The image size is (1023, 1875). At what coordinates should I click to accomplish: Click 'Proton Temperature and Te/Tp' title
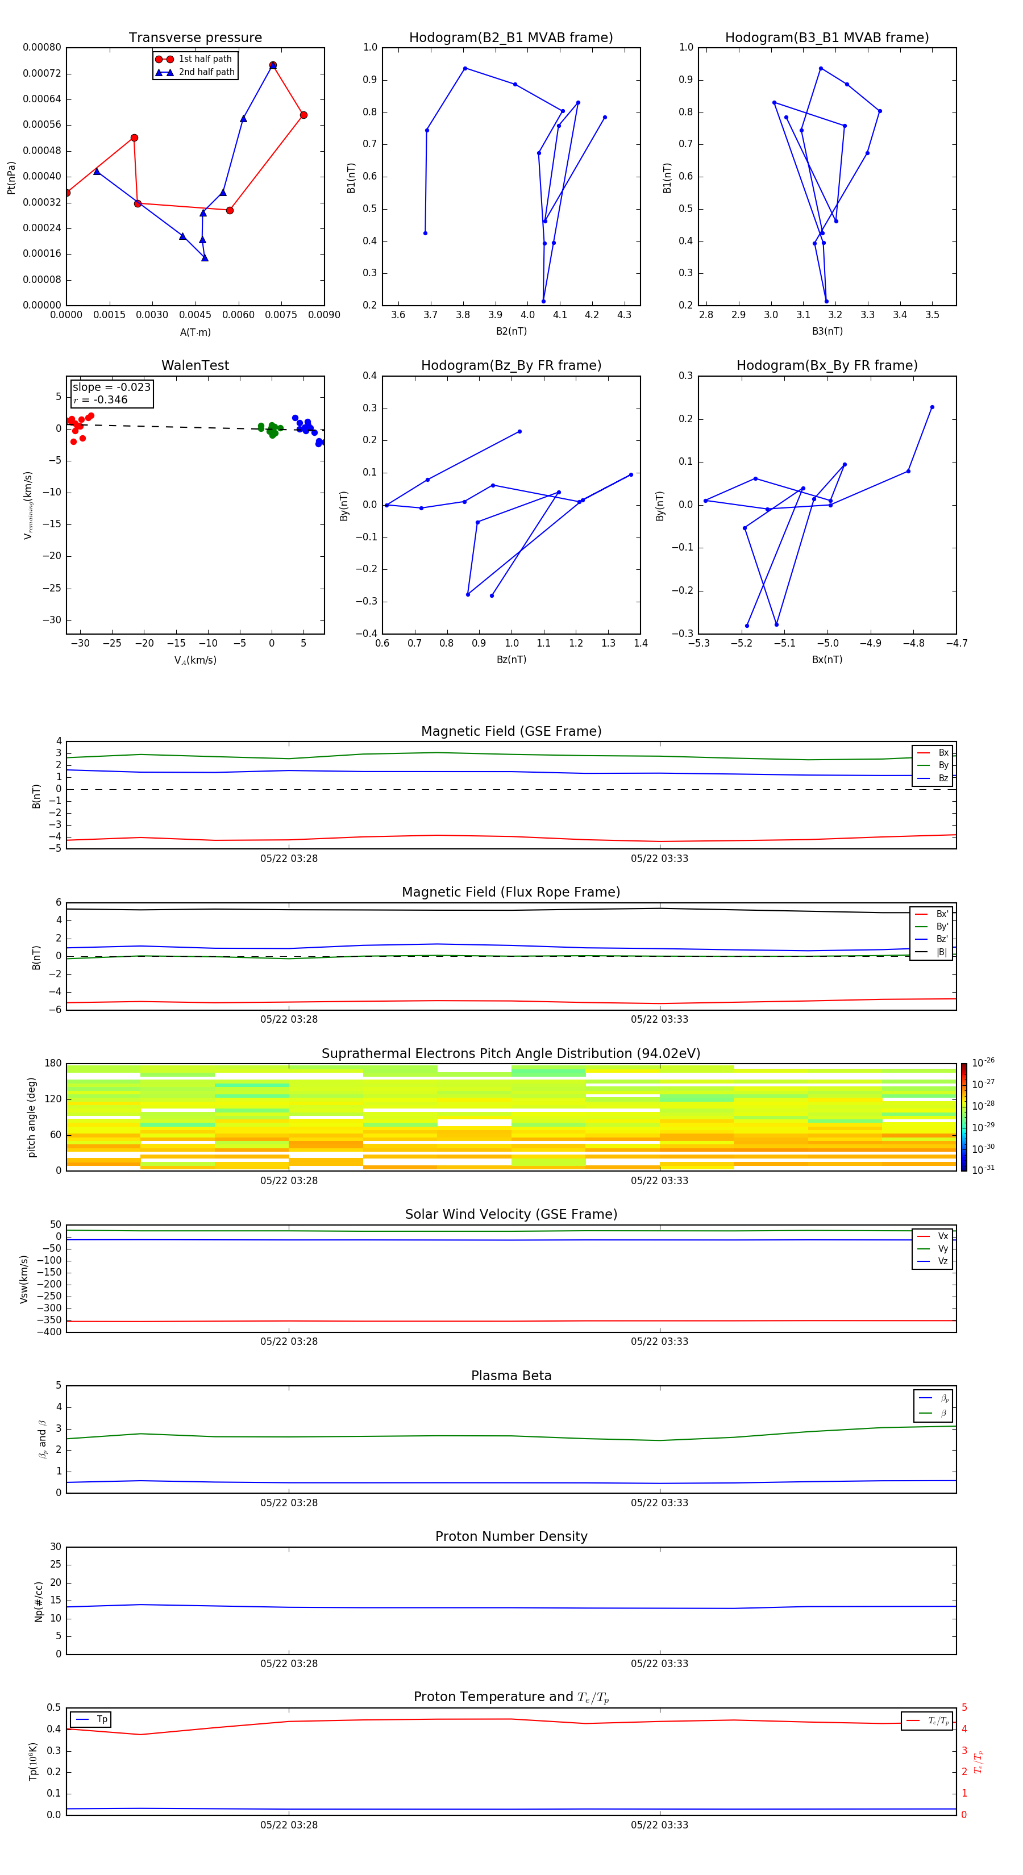tap(511, 1697)
